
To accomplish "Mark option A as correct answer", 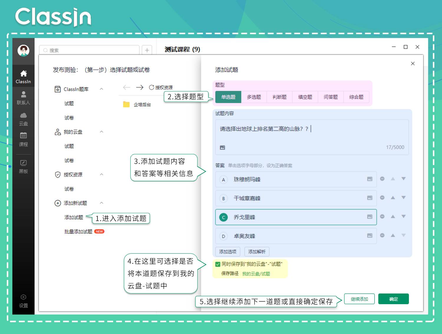I will click(223, 180).
